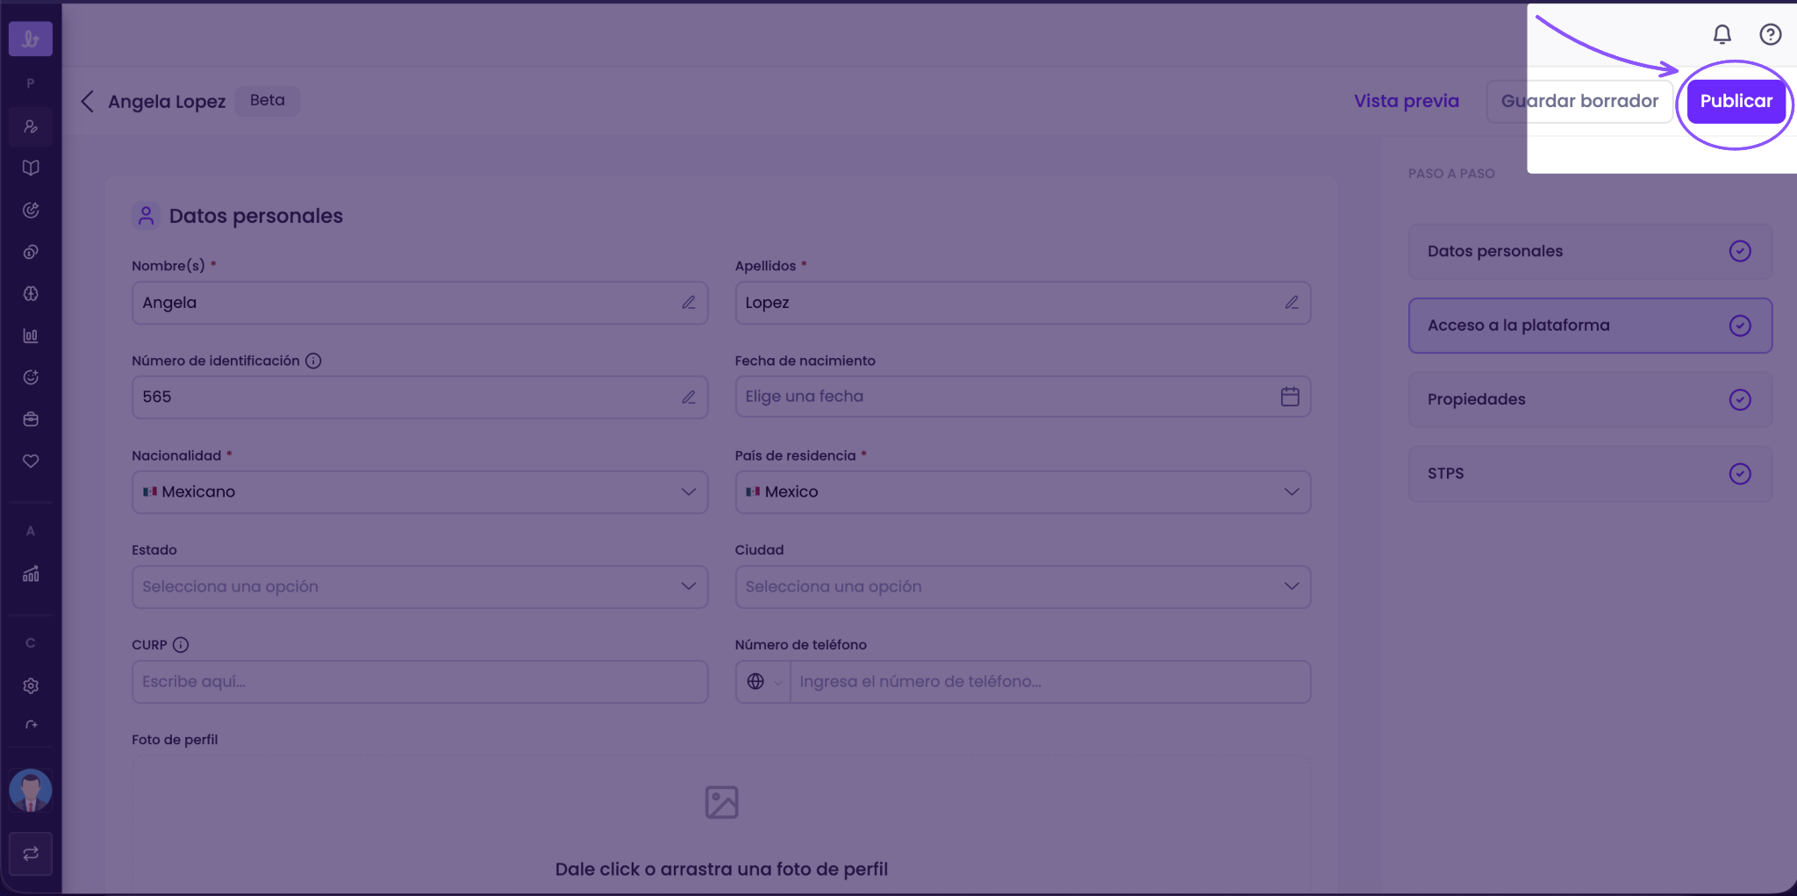Edit the Nombre(s) field pencil icon
This screenshot has width=1797, height=896.
tap(689, 303)
